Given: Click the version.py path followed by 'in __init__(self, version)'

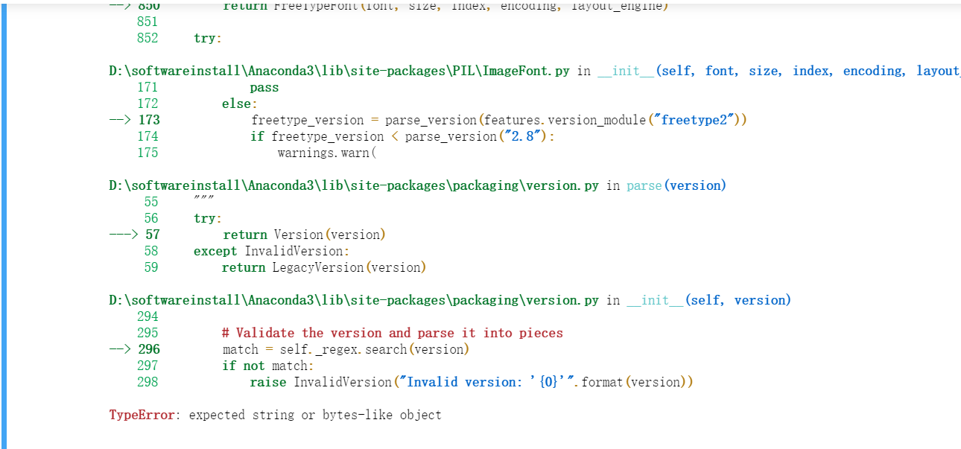Looking at the screenshot, I should [354, 300].
